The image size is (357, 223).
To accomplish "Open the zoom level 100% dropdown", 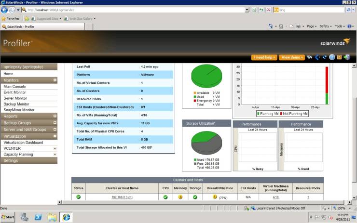I will pyautogui.click(x=350, y=208).
